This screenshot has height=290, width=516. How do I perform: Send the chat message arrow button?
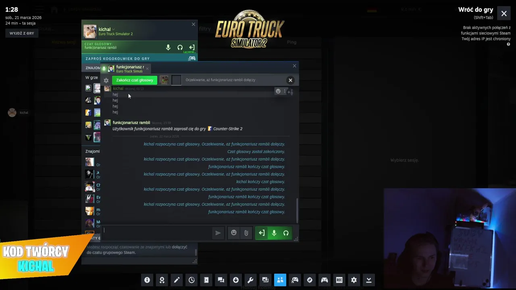218,233
